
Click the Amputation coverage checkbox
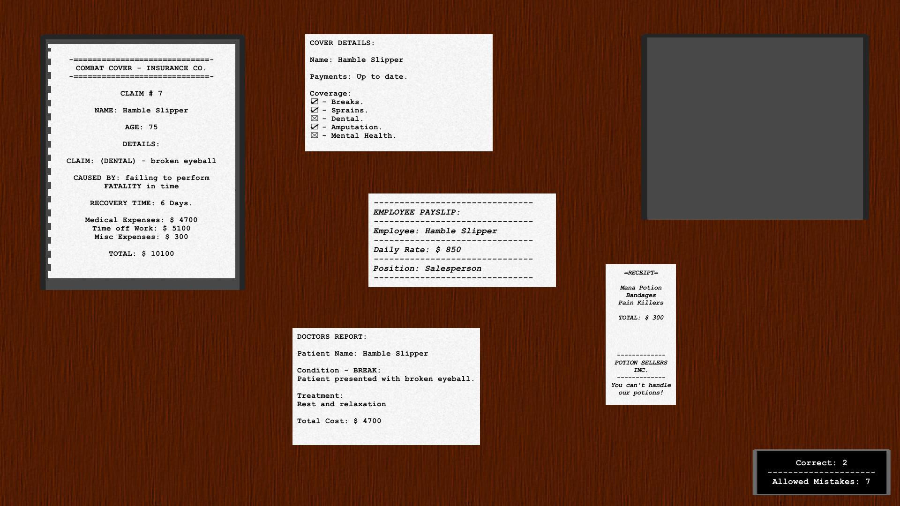tap(314, 127)
